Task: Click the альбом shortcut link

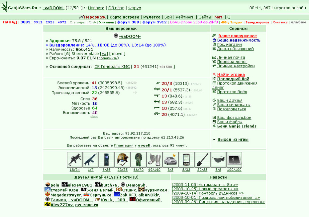Action: pyautogui.click(x=298, y=22)
